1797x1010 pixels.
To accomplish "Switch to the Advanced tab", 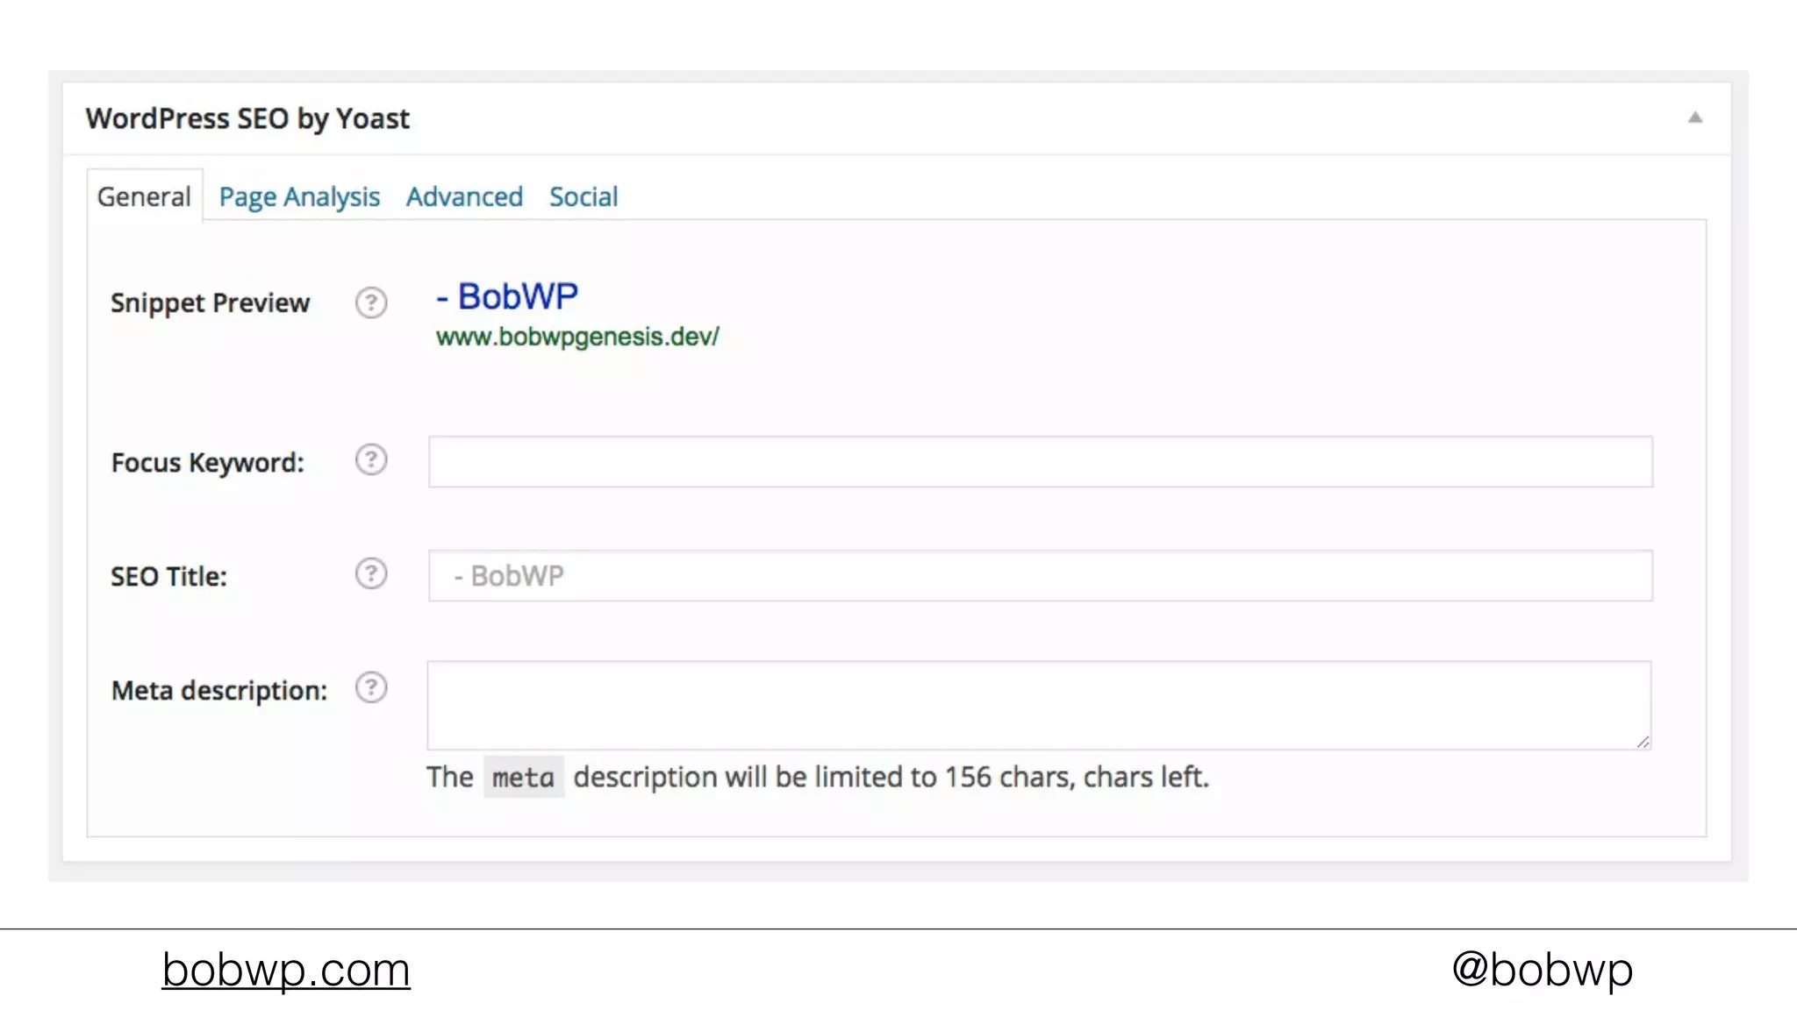I will (x=464, y=196).
